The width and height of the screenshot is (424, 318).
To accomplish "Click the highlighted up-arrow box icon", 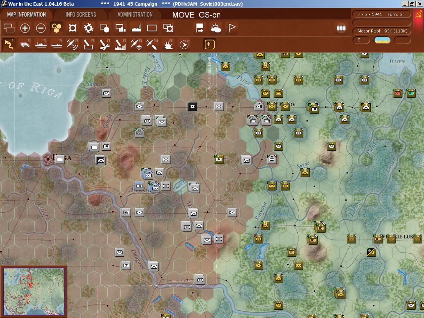I will click(x=209, y=44).
